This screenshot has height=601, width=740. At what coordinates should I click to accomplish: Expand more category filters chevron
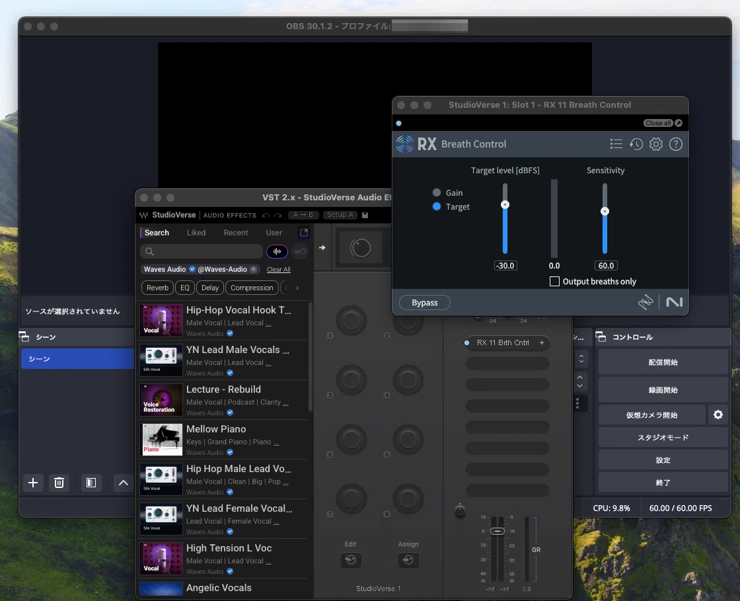tap(297, 288)
